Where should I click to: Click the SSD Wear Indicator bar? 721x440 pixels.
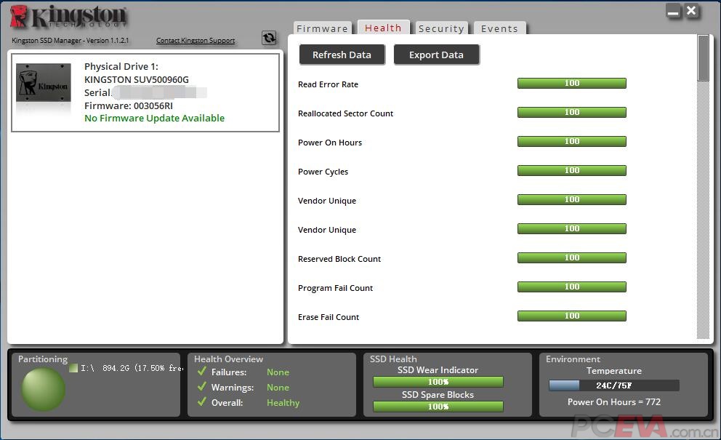(438, 382)
